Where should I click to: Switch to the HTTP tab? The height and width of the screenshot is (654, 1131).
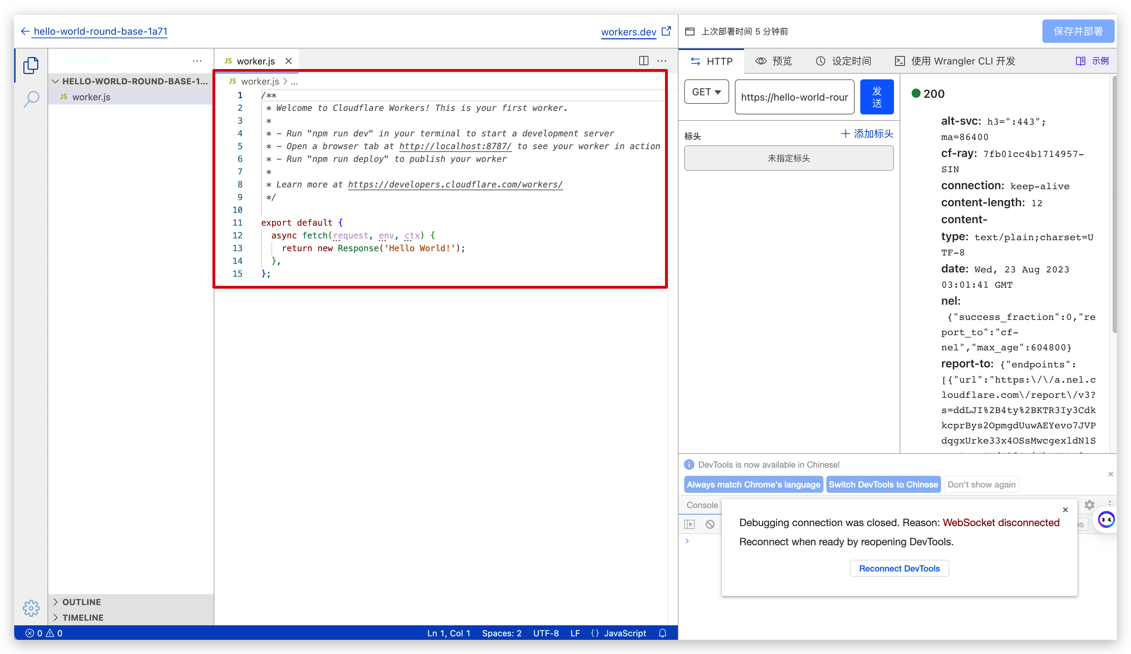[x=711, y=61]
